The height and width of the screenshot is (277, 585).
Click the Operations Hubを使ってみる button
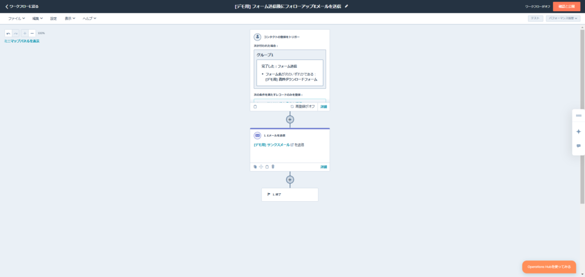[549, 267]
